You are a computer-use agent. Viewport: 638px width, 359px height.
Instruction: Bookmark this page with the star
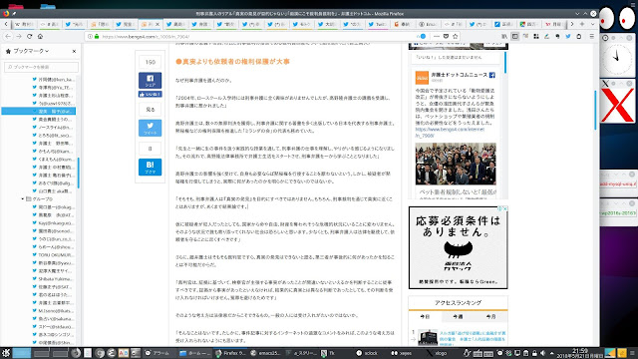click(x=456, y=36)
